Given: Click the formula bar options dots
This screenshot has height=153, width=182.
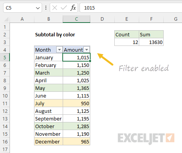Looking at the screenshot, I should pyautogui.click(x=46, y=8).
